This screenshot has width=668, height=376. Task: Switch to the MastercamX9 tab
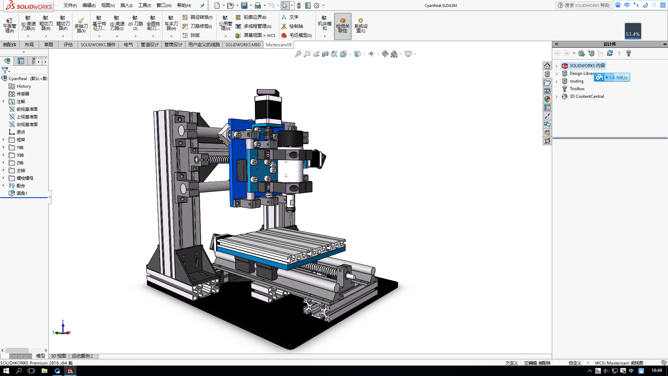[278, 45]
